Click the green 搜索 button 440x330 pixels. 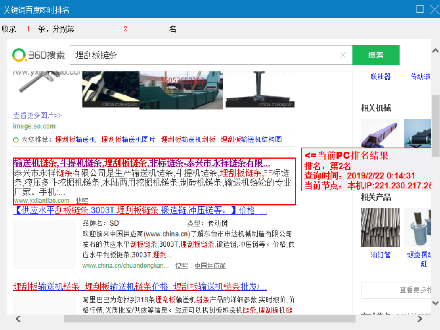click(376, 55)
